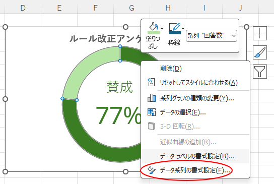Screen dimensions: 274x184
Task: Click the 賛成 label inside the doughnut
Action: click(x=120, y=87)
